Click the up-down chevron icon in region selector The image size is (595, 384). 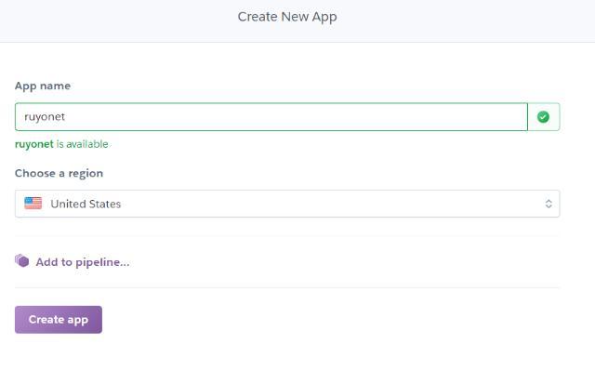click(549, 204)
